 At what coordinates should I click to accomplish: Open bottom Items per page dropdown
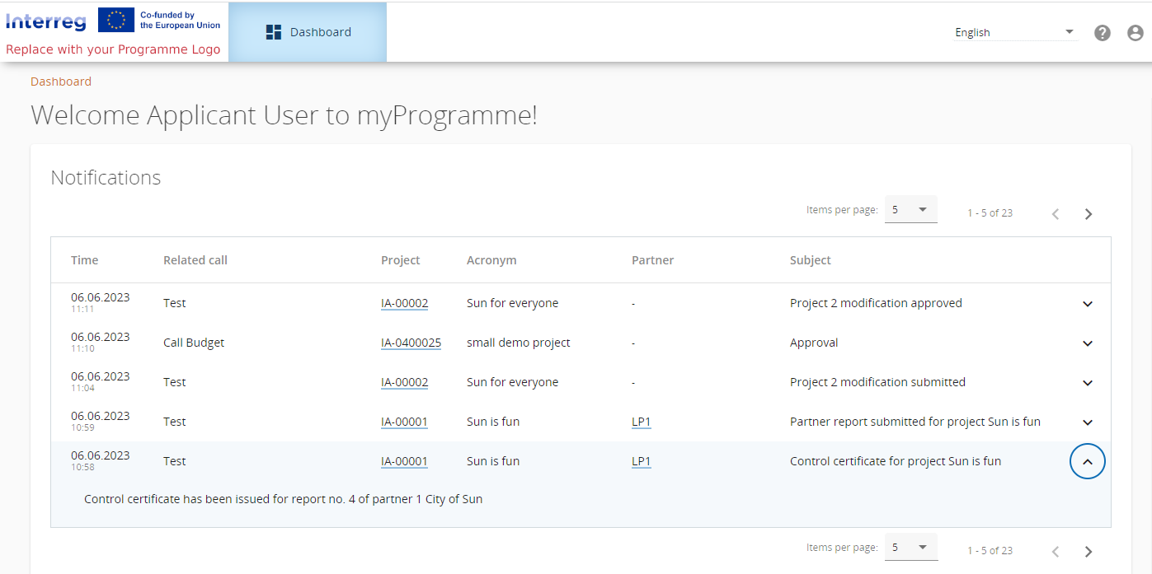pos(910,548)
